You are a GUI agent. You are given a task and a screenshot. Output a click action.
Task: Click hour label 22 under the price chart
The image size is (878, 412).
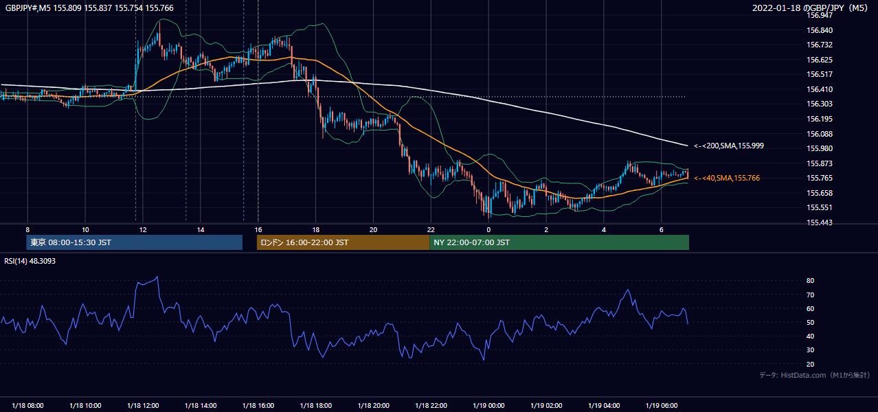pyautogui.click(x=431, y=229)
